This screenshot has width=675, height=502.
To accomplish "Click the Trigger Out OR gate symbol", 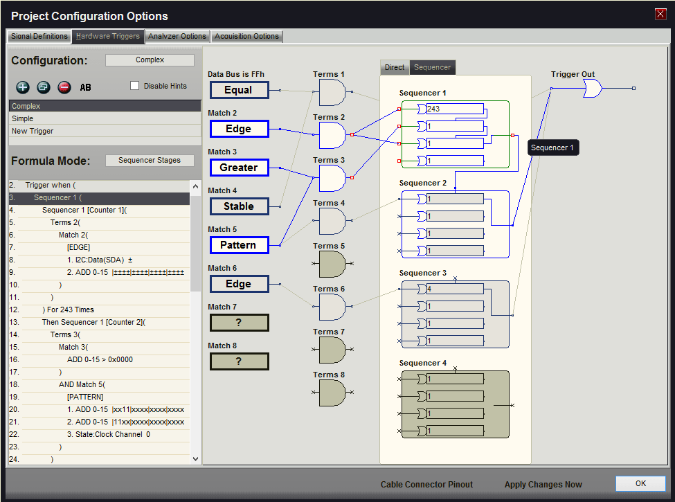I will (x=593, y=88).
